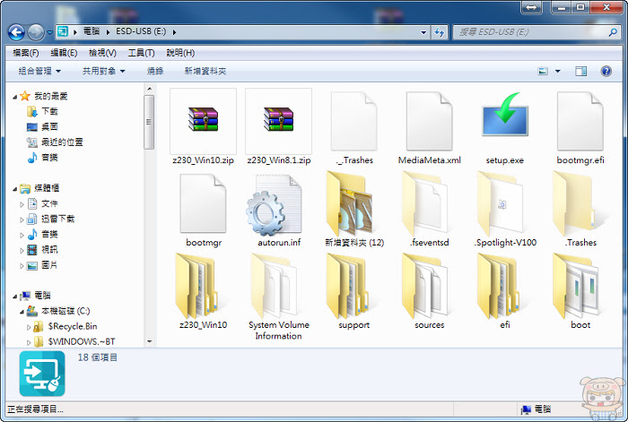Click the change view icon
Screen dimensions: 628x422
[543, 71]
